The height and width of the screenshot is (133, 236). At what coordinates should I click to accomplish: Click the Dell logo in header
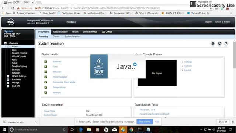click(x=11, y=22)
